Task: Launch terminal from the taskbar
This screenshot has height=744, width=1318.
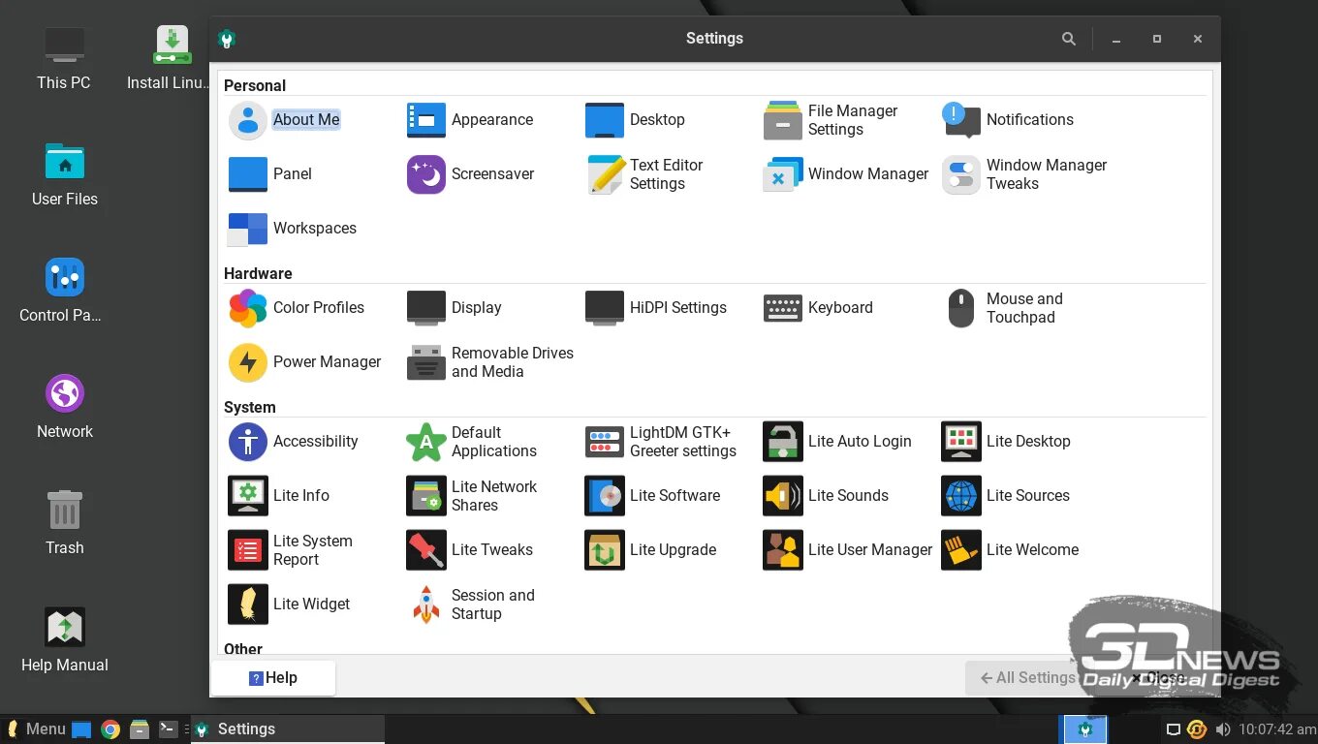Action: (168, 729)
